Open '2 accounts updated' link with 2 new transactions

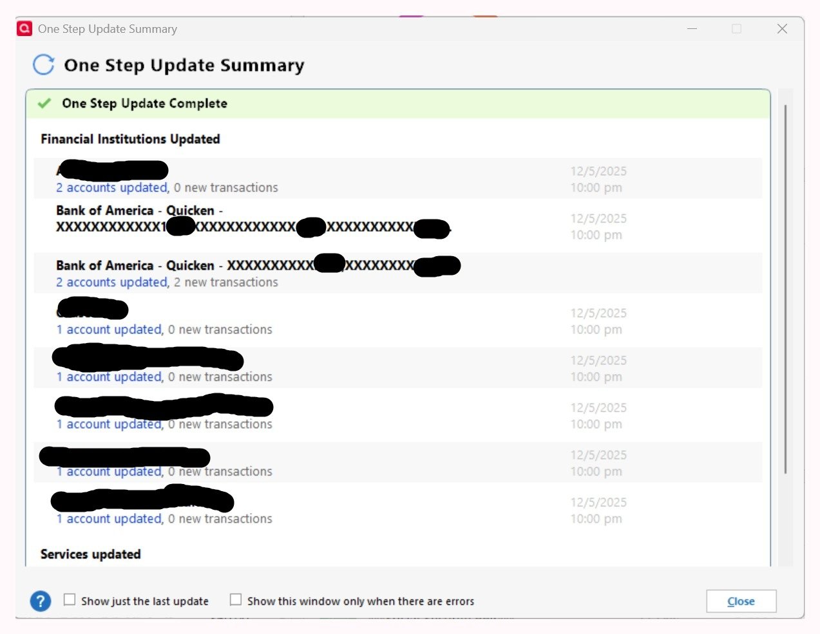point(111,282)
